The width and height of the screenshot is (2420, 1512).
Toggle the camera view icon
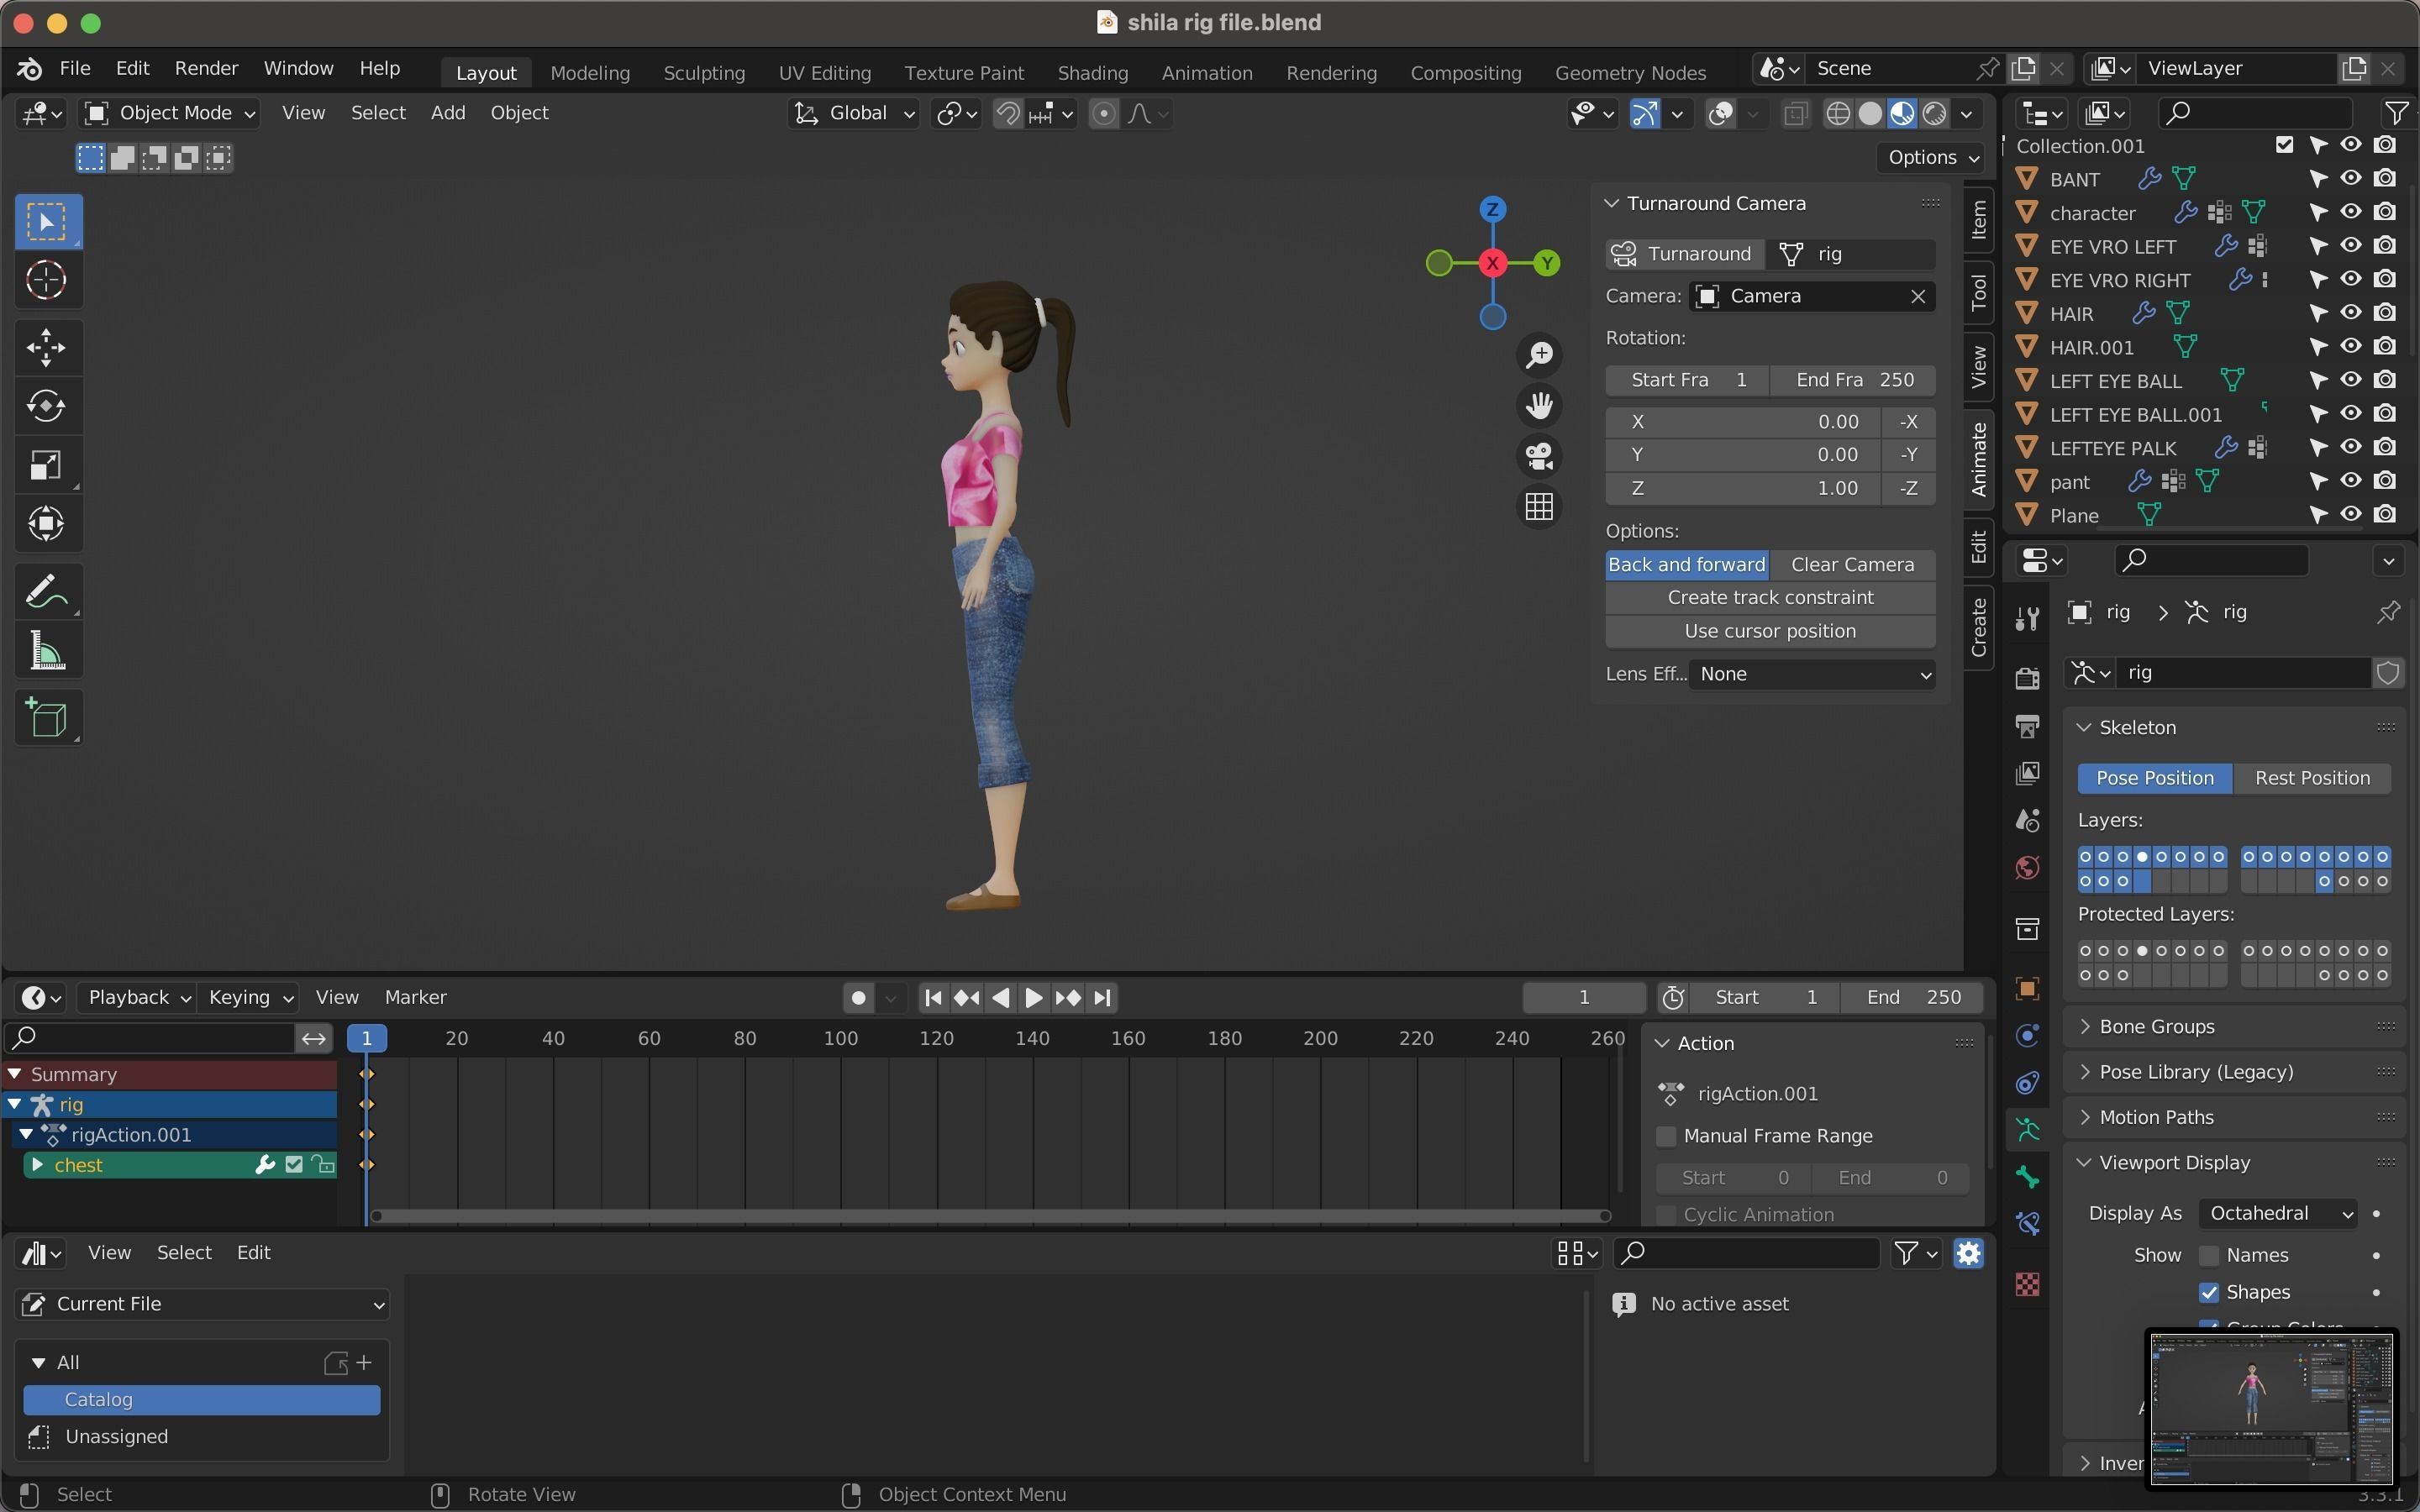(1539, 457)
